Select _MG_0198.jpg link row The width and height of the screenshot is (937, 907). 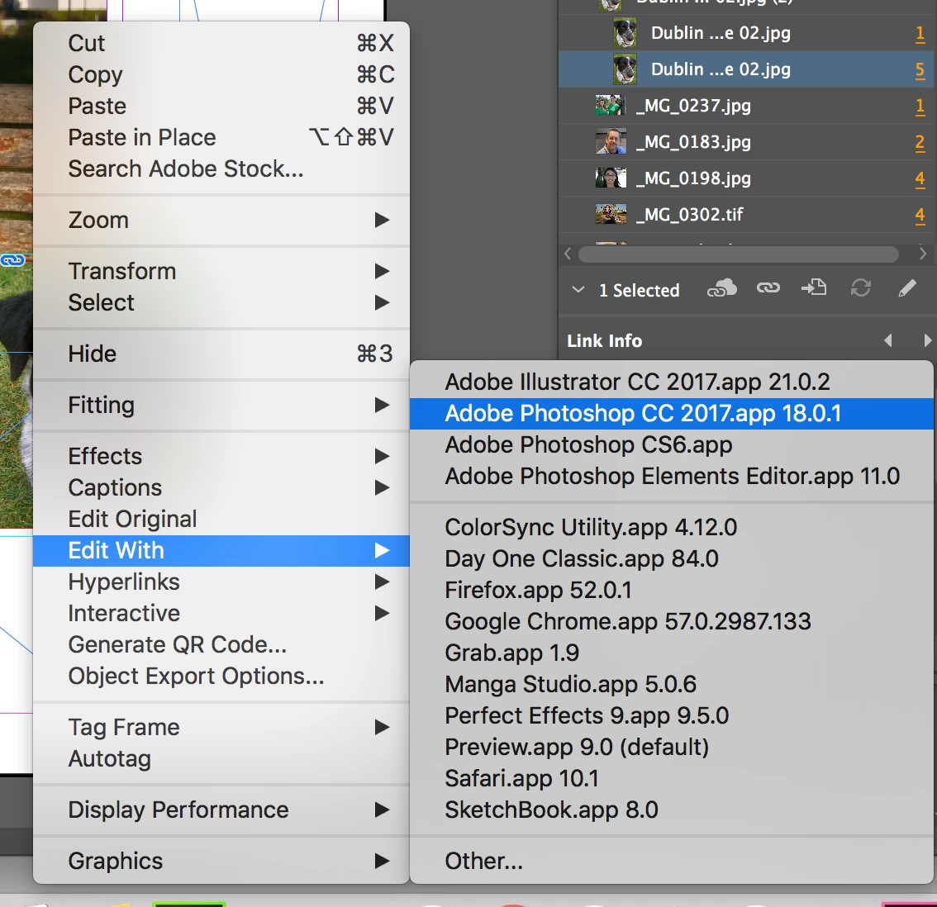click(x=746, y=178)
